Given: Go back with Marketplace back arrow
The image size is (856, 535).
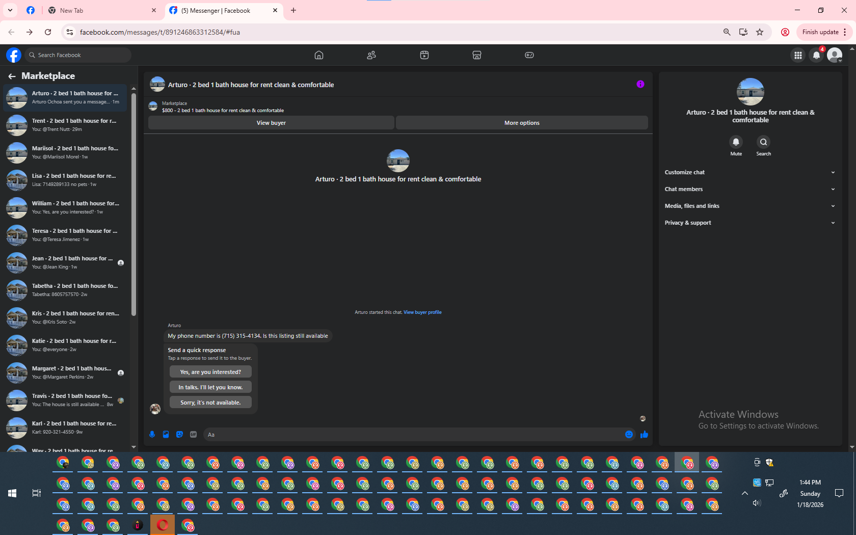Looking at the screenshot, I should (x=12, y=76).
